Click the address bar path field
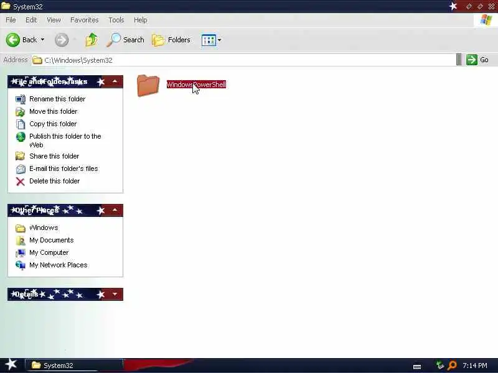 pyautogui.click(x=243, y=60)
